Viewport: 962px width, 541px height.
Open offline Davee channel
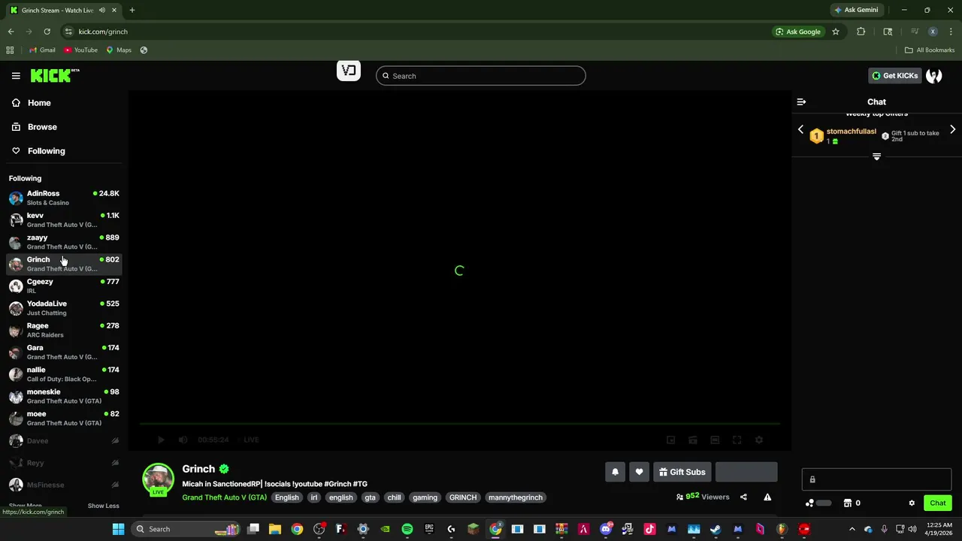tap(63, 441)
